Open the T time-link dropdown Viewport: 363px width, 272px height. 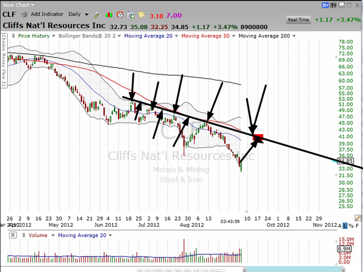point(333,5)
